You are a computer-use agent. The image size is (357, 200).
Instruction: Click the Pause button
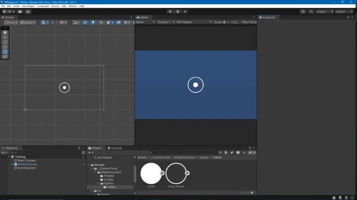pos(178,12)
